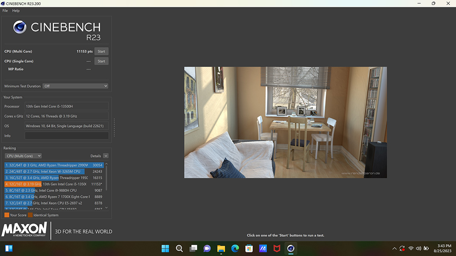Show hidden system tray icons

(394, 248)
